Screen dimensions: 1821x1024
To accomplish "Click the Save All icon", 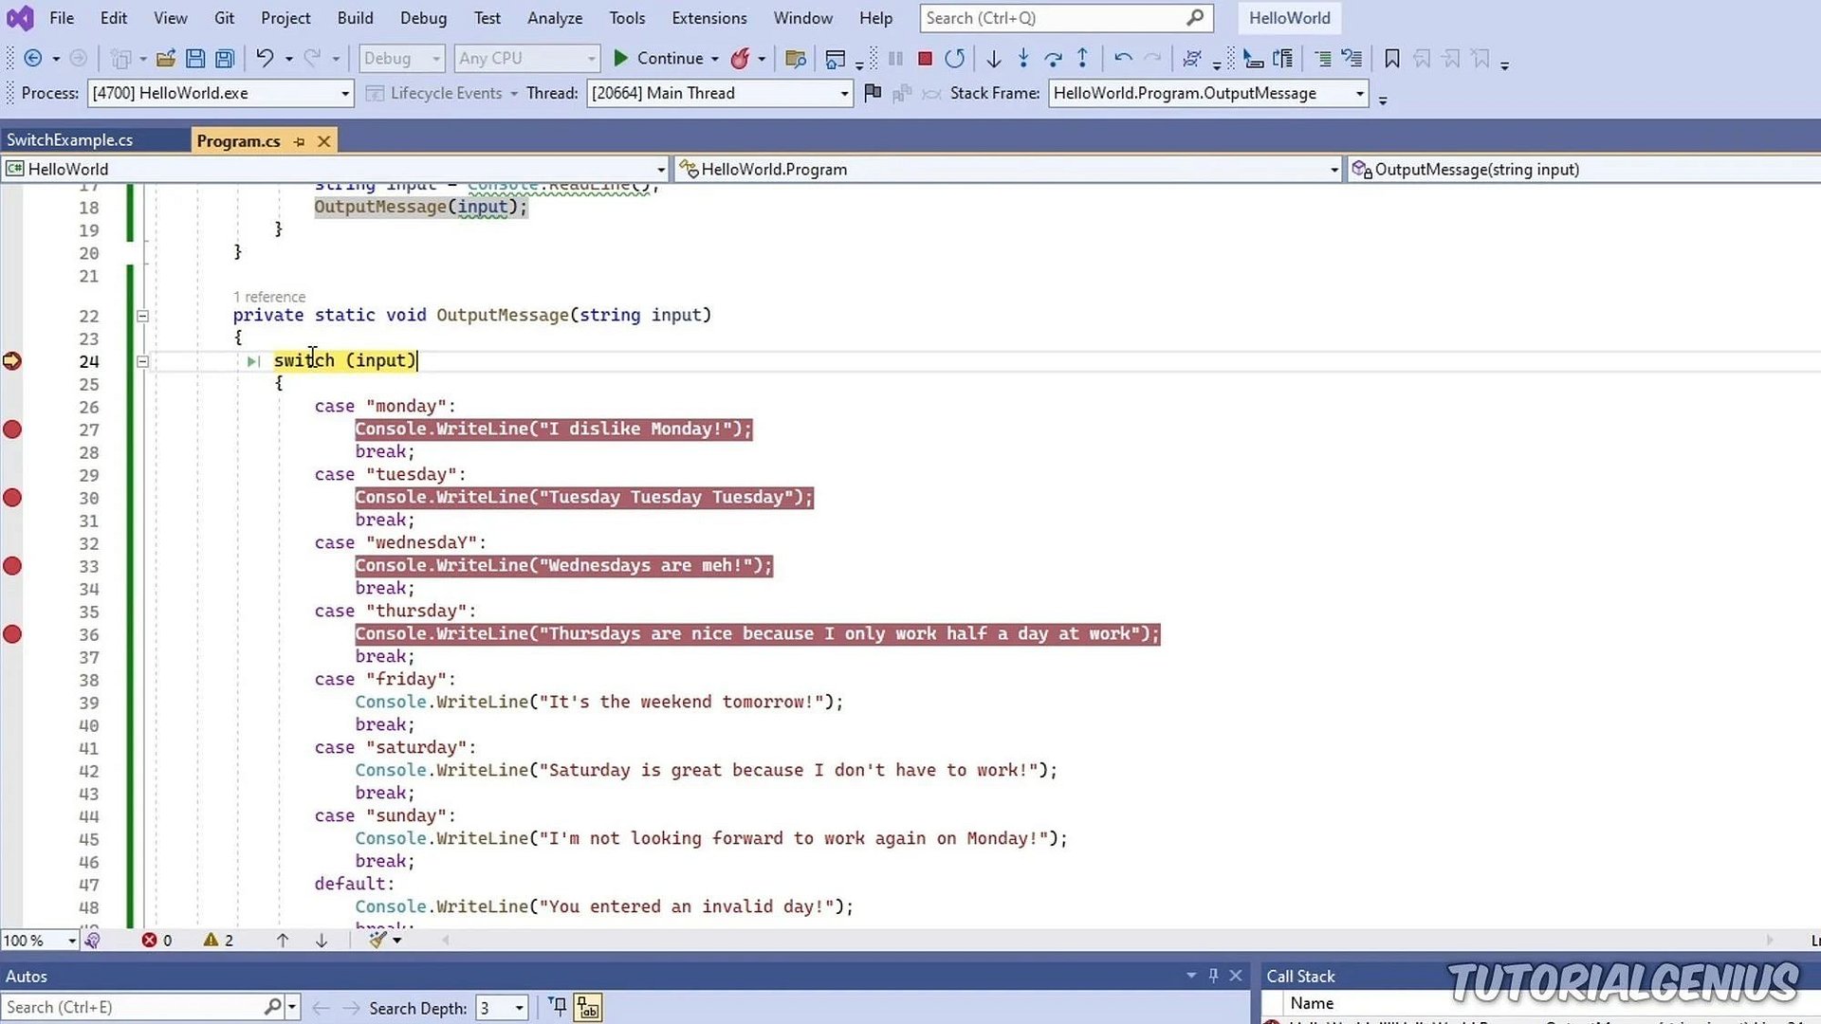I will pos(225,59).
